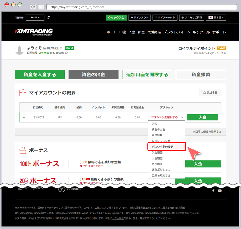The width and height of the screenshot is (241, 229).
Task: Collapse the 'オプションを選択する' action dropdown
Action: (x=167, y=117)
